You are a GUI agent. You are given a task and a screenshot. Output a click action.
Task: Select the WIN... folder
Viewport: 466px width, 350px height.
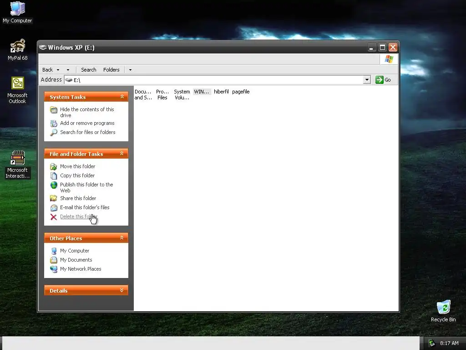(x=202, y=92)
